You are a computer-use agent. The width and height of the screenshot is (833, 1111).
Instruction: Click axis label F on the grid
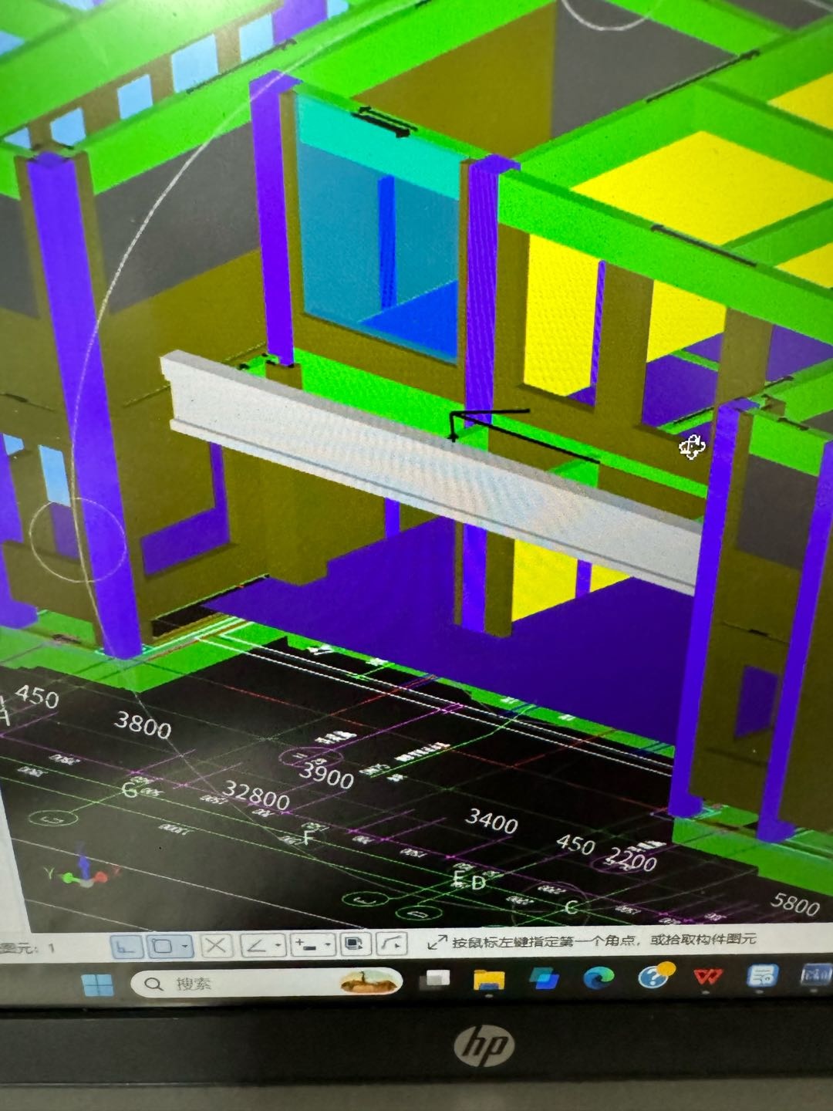pos(309,836)
